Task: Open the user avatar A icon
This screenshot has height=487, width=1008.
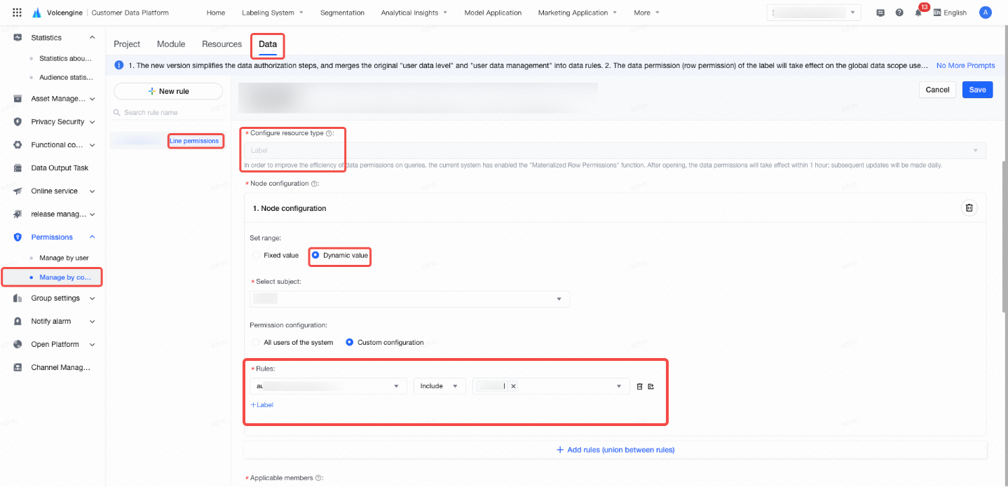Action: point(986,13)
